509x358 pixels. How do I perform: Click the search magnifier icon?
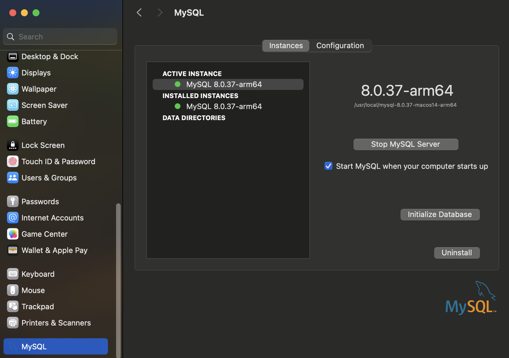tap(11, 37)
